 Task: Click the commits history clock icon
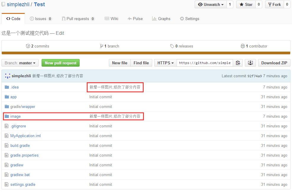pyautogui.click(x=28, y=46)
